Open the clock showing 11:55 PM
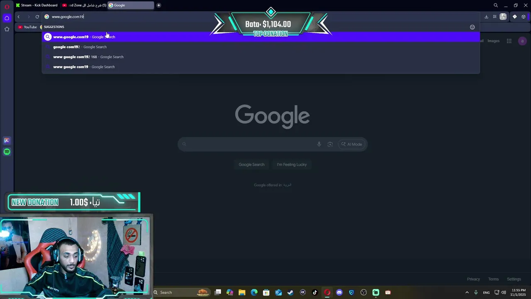531x299 pixels. click(519, 292)
